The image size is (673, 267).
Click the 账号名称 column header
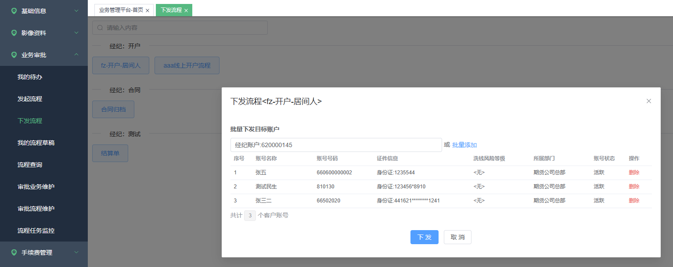[x=266, y=159]
